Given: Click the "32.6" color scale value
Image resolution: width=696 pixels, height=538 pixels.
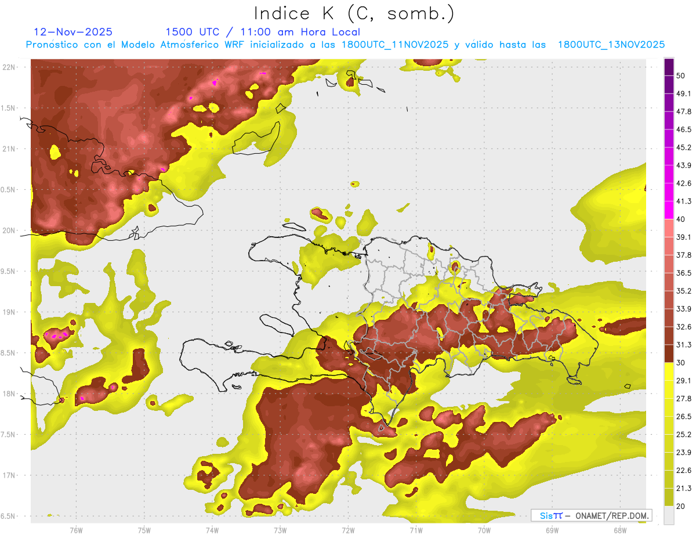Looking at the screenshot, I should (x=684, y=327).
